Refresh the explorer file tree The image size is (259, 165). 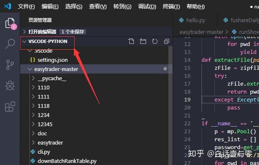click(x=155, y=41)
